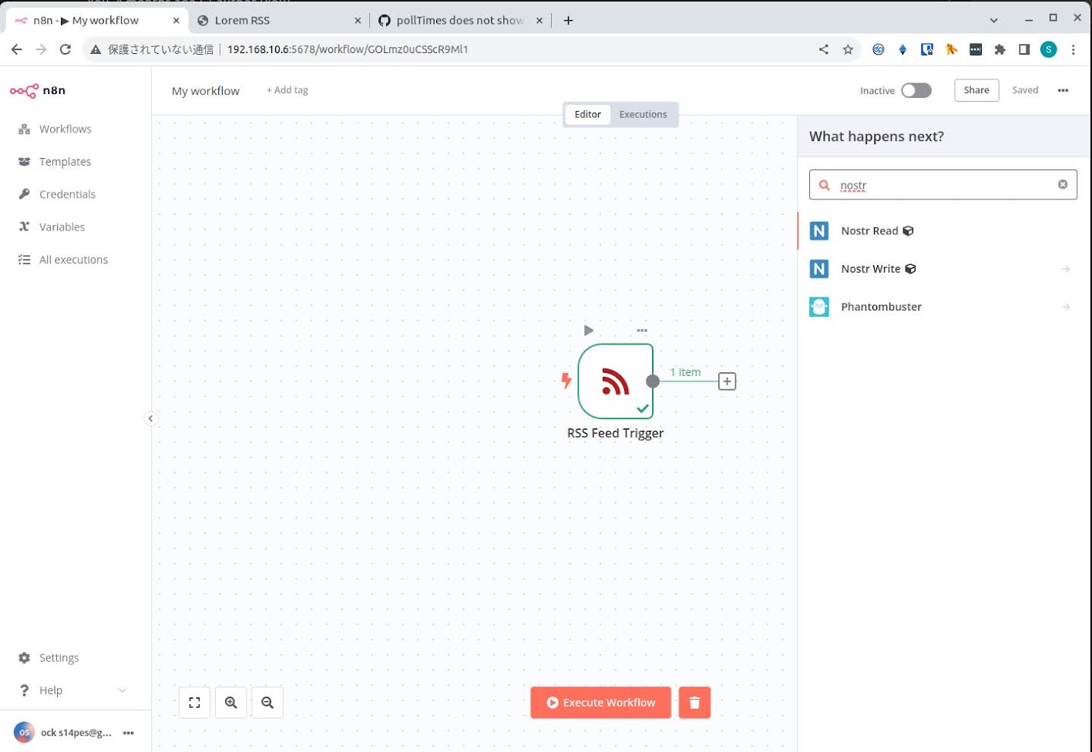Collapse the sidebar with the chevron
This screenshot has width=1092, height=752.
150,418
